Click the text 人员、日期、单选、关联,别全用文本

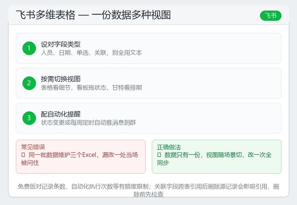91,53
